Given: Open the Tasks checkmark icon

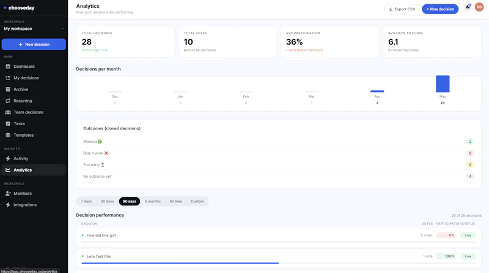Looking at the screenshot, I should 8,124.
